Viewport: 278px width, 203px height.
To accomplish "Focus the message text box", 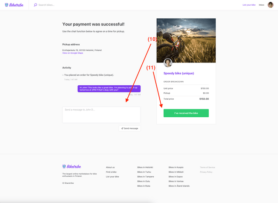I will [x=101, y=115].
